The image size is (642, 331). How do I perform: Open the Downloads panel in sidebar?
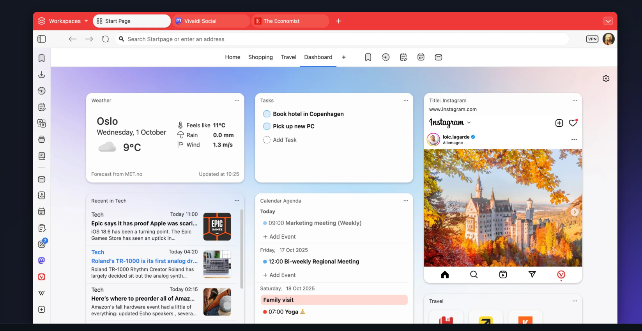coord(42,74)
